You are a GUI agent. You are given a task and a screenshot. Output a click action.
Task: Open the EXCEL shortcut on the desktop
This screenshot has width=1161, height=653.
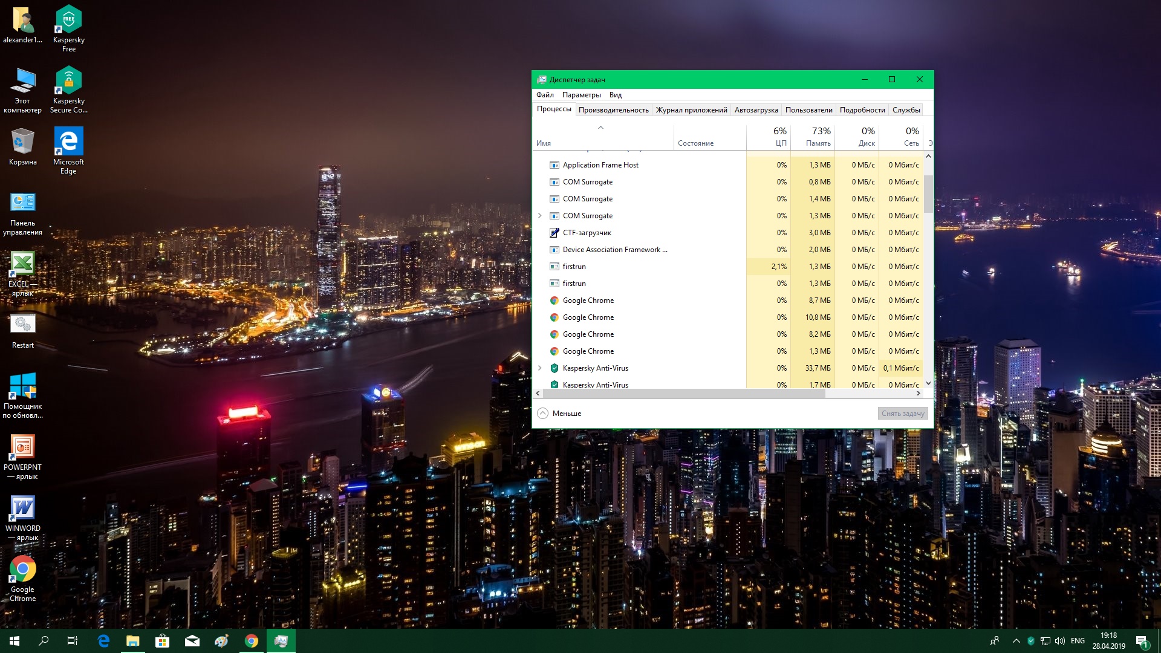[22, 271]
